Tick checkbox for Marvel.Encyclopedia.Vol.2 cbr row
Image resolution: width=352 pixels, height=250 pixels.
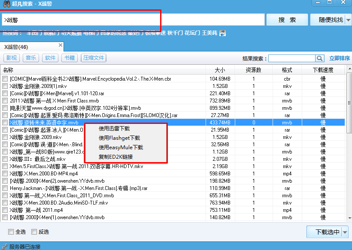[5, 79]
